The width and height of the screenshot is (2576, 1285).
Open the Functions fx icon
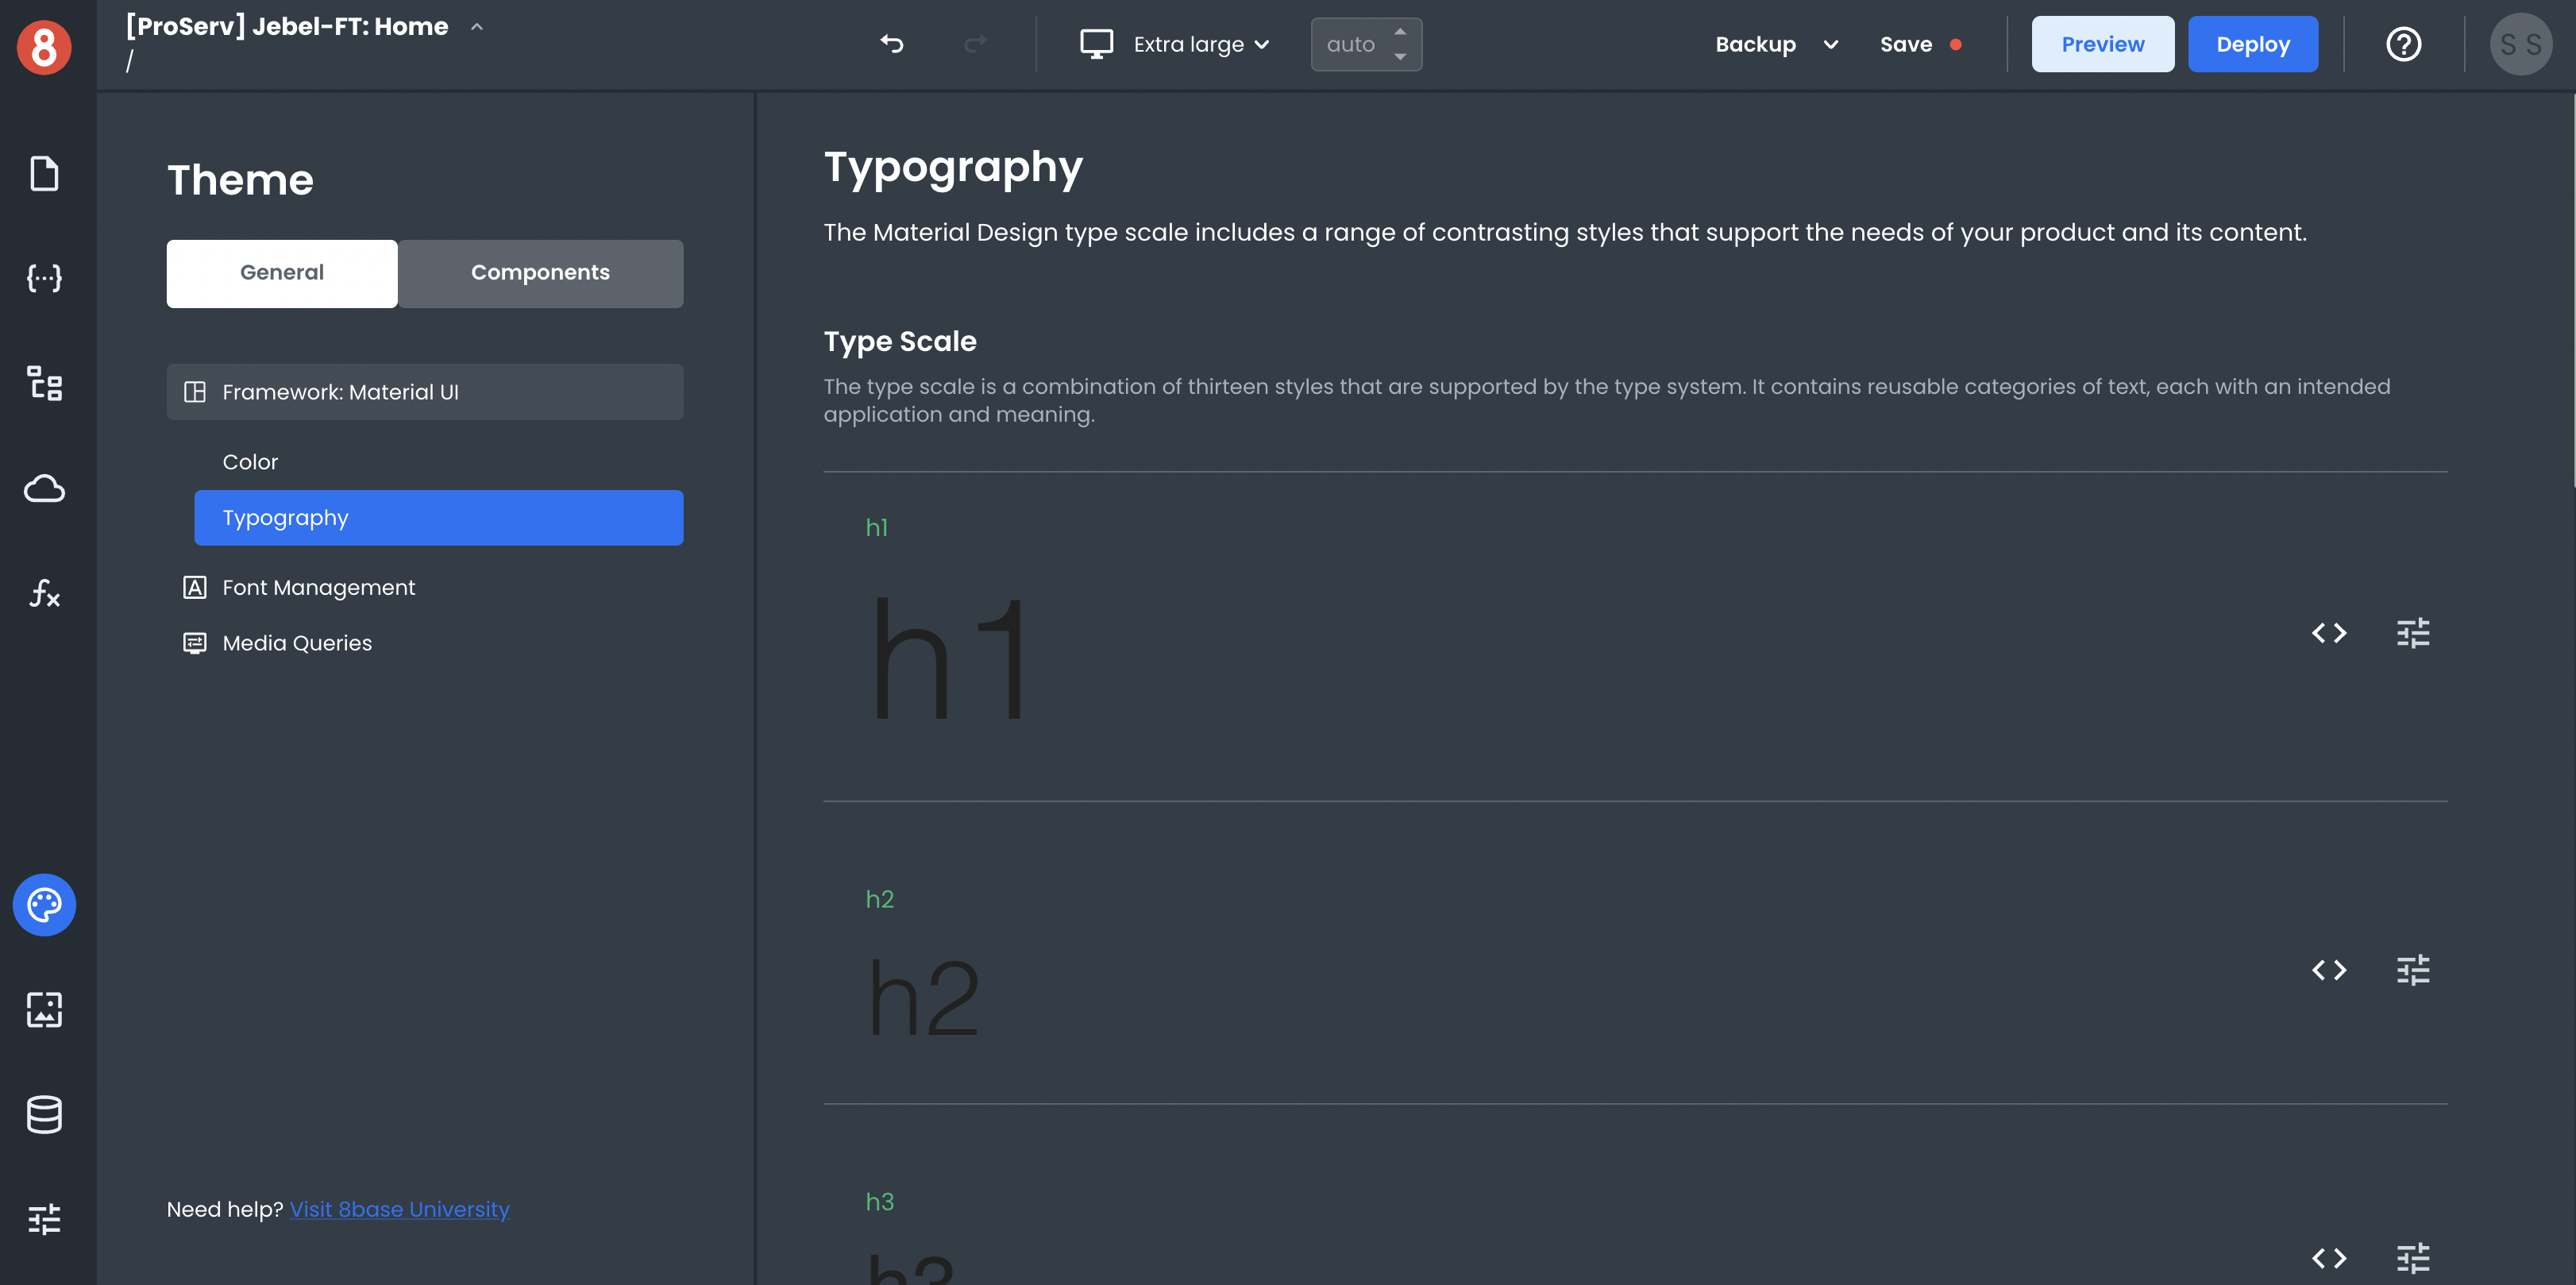44,593
